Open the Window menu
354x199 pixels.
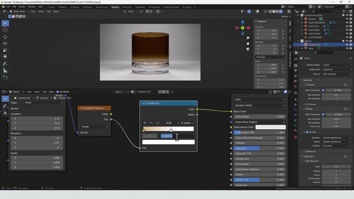(x=32, y=7)
